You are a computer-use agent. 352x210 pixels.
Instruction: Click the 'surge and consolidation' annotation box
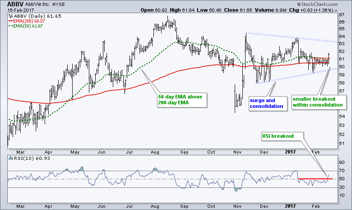point(268,103)
